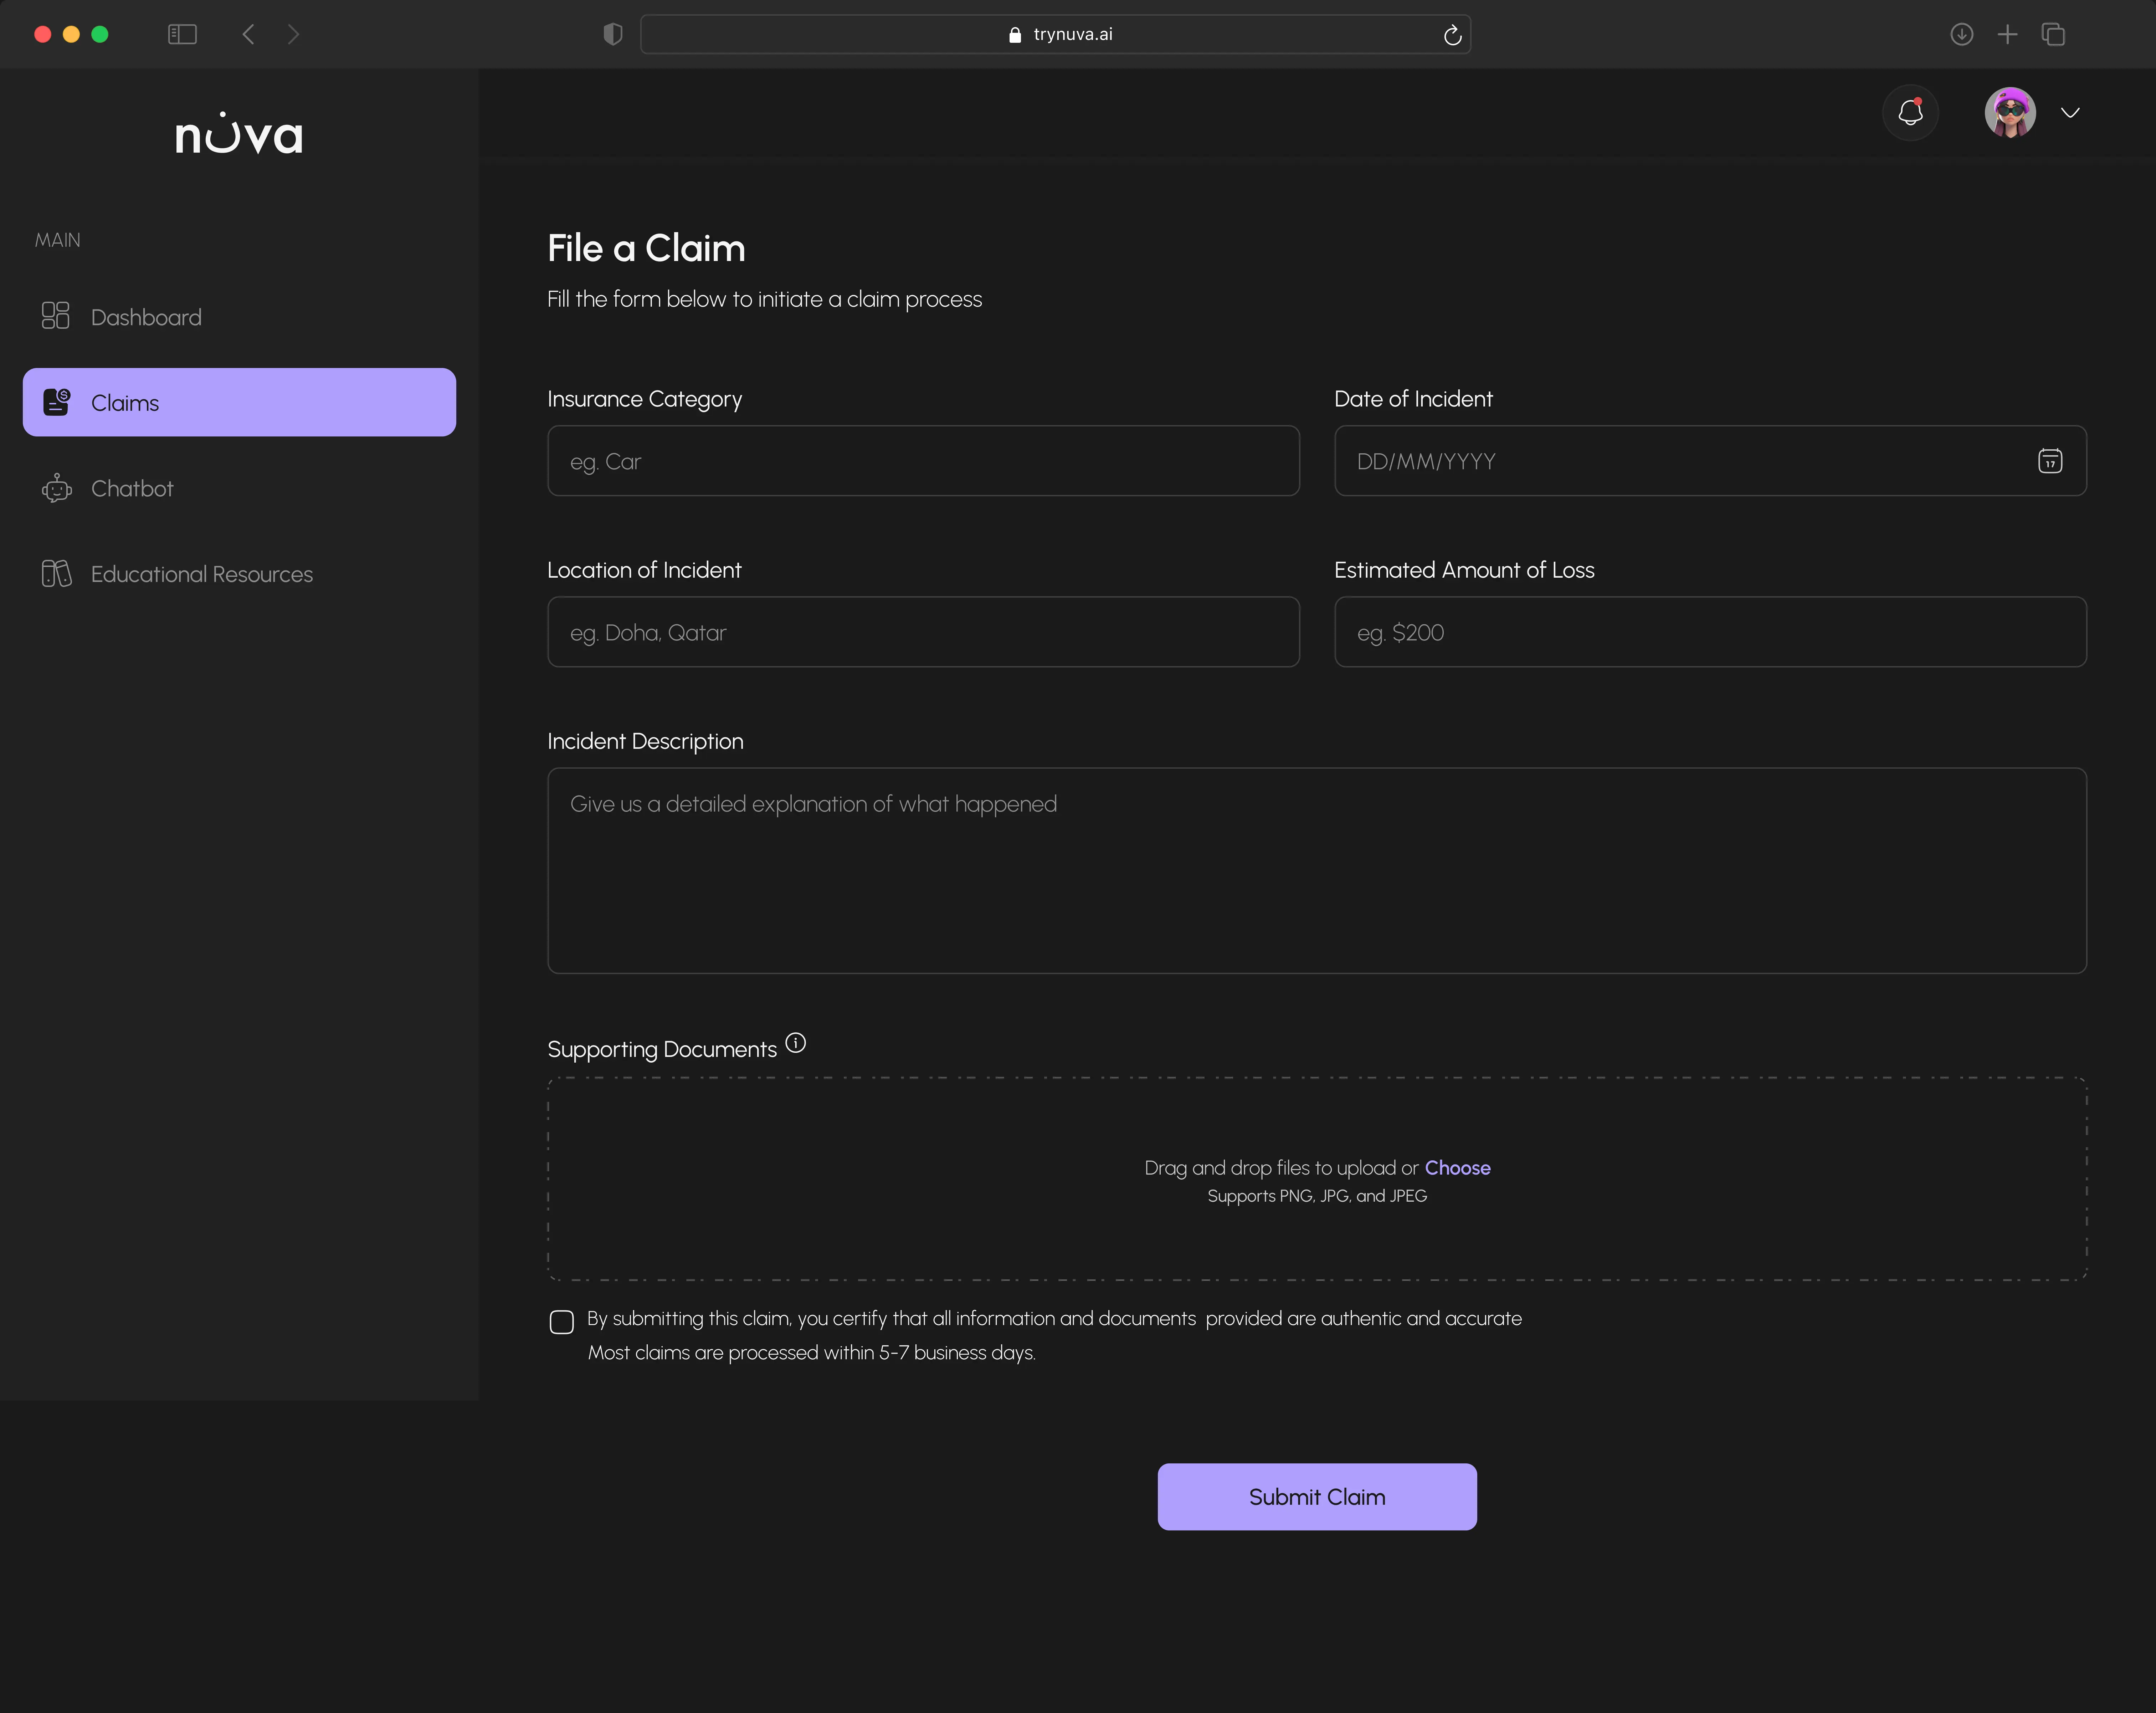Select the Claims menu item
The height and width of the screenshot is (1713, 2156).
239,402
